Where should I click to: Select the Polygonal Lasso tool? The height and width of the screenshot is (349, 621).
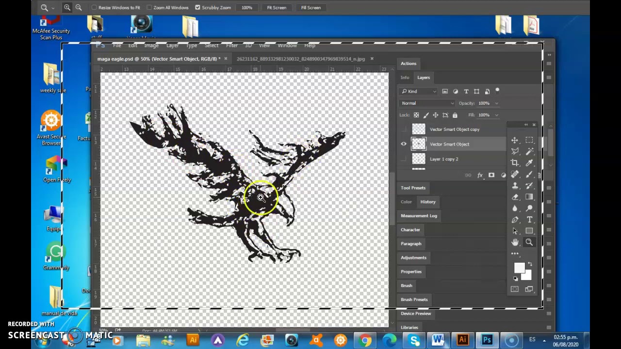515,152
